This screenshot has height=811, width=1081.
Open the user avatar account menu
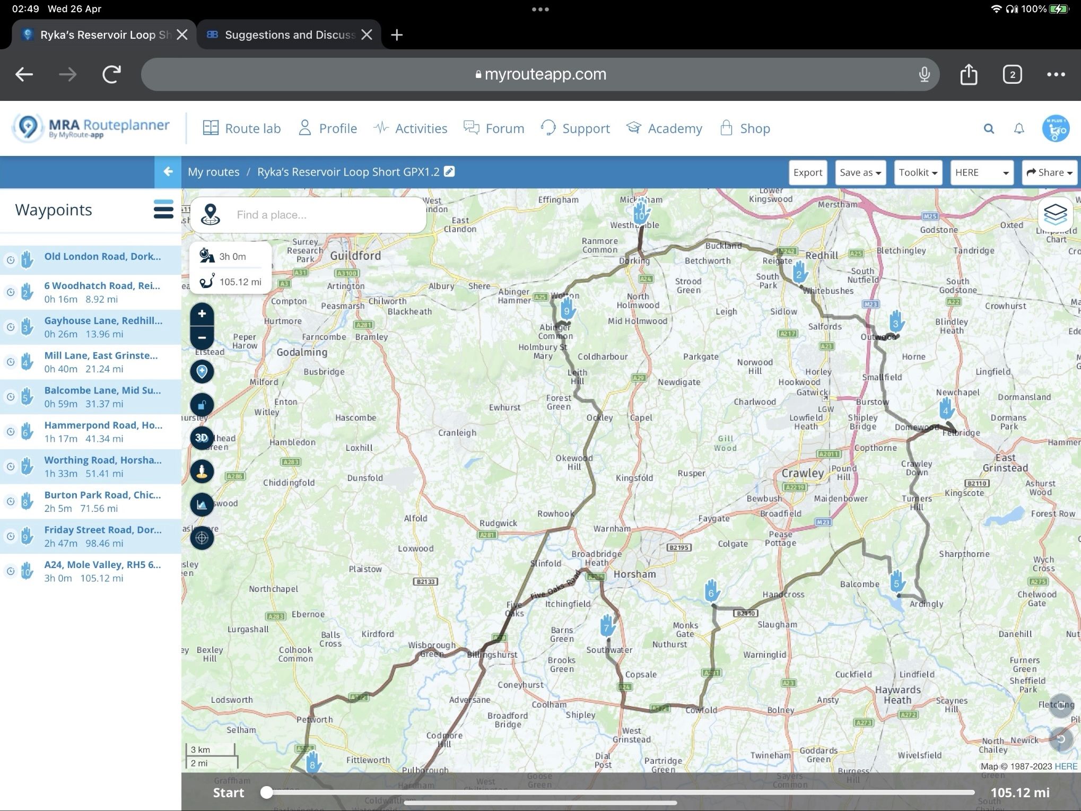1056,128
